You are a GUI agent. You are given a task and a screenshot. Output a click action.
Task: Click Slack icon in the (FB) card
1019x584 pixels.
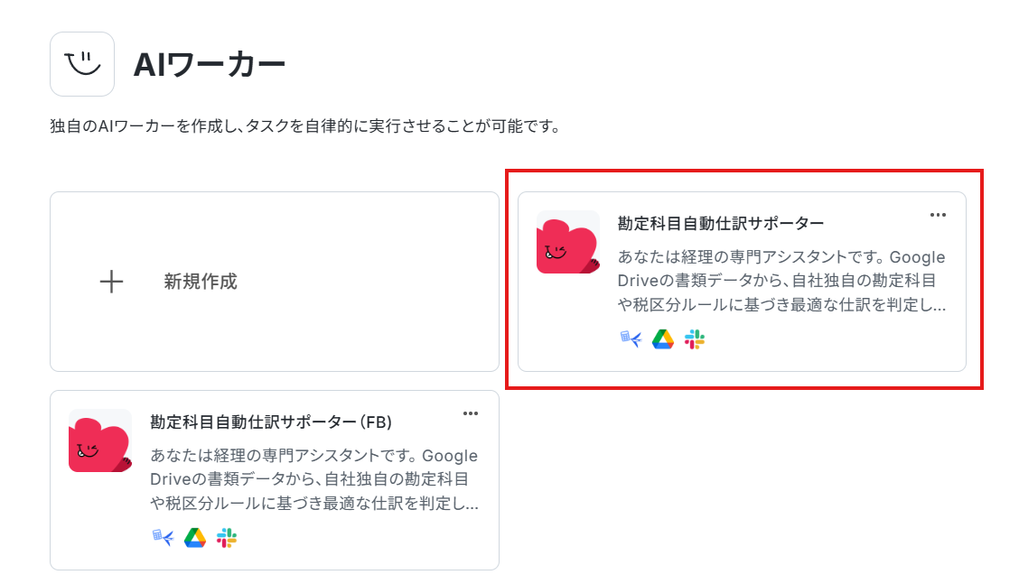coord(227,538)
